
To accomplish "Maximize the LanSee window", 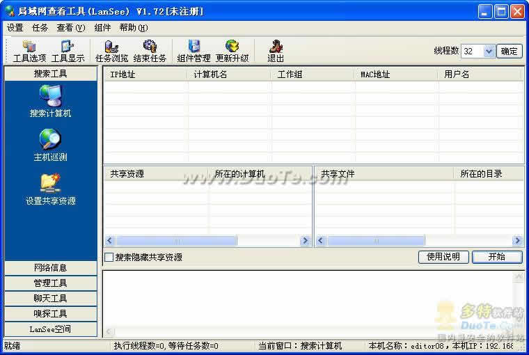I will [501, 11].
